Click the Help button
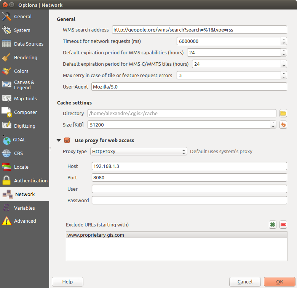Image resolution: width=297 pixels, height=288 pixels. (67, 282)
